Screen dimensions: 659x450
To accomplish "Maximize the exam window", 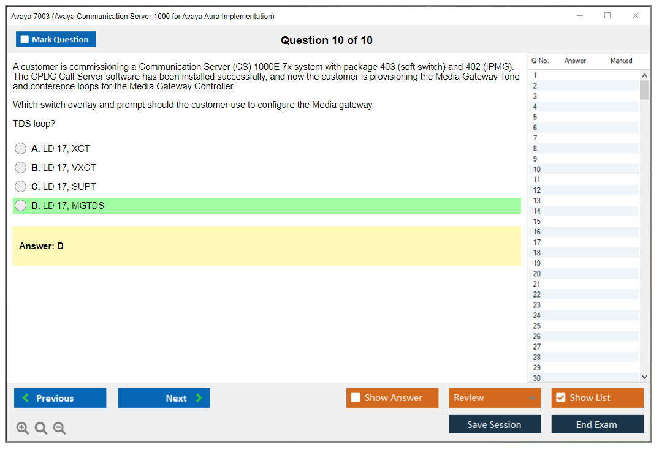I will point(608,16).
